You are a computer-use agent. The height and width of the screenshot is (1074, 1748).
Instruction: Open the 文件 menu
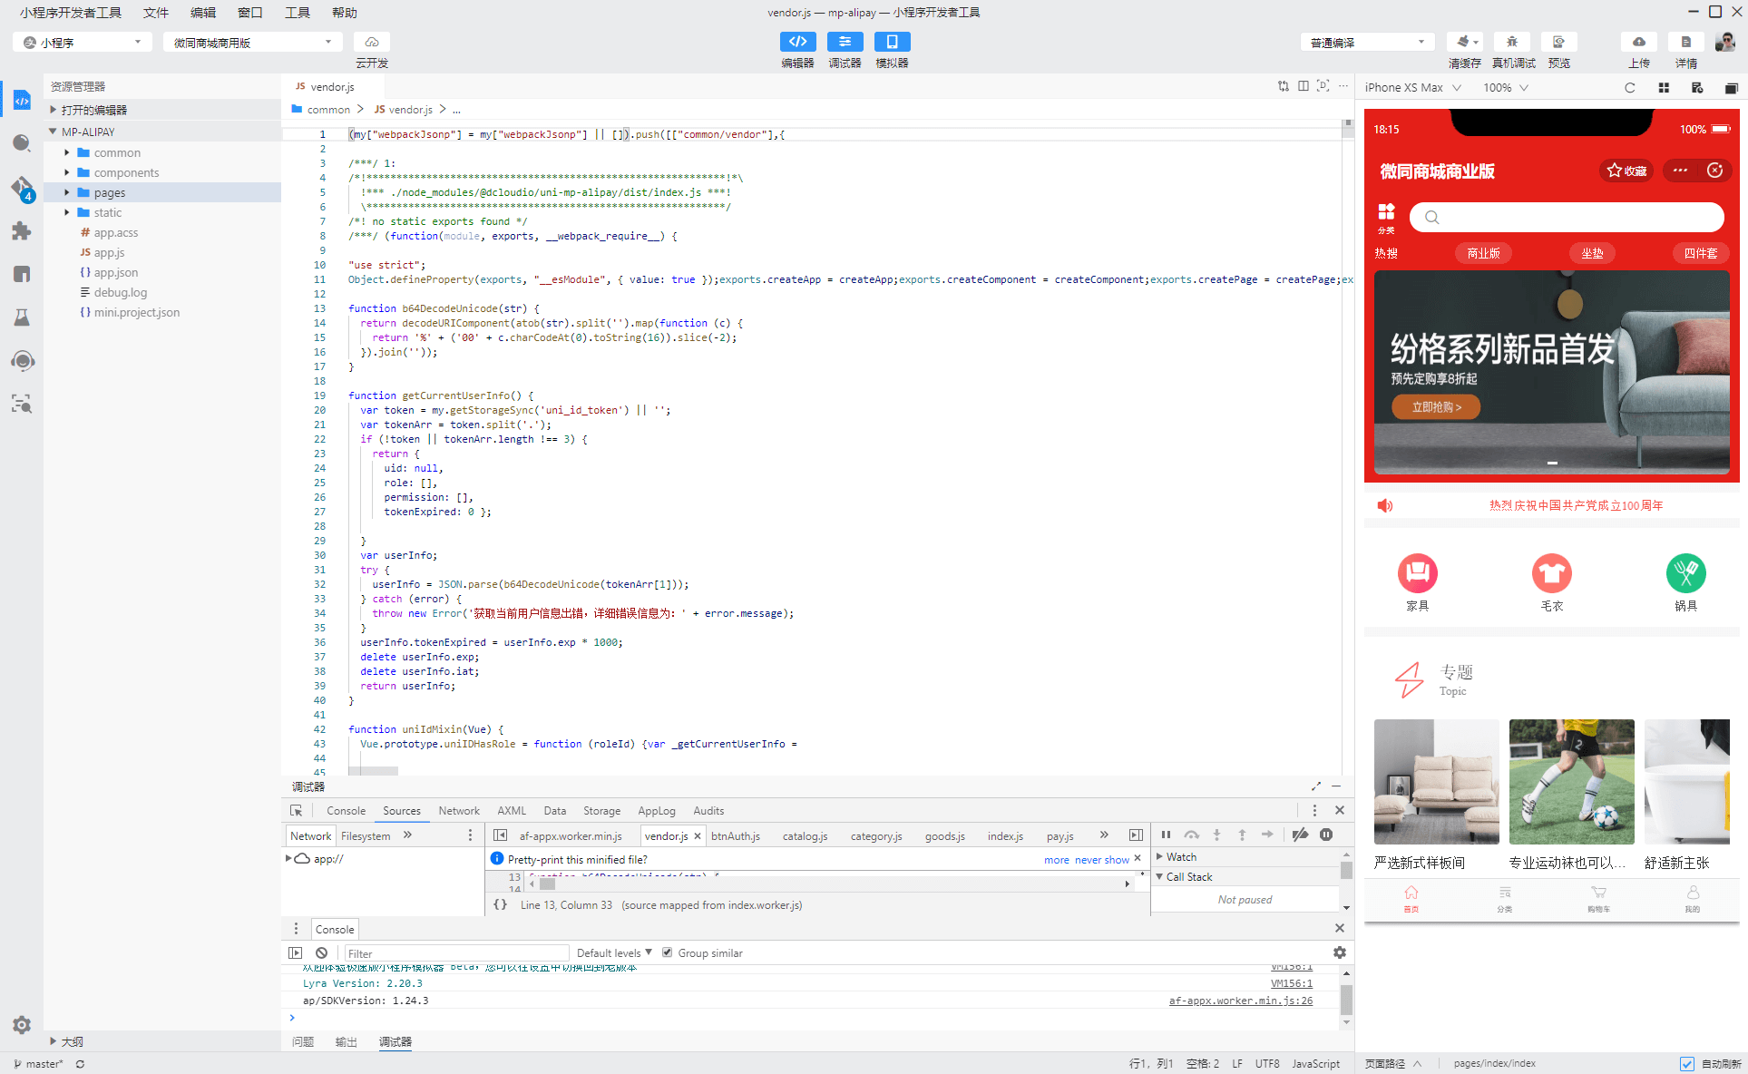[156, 13]
